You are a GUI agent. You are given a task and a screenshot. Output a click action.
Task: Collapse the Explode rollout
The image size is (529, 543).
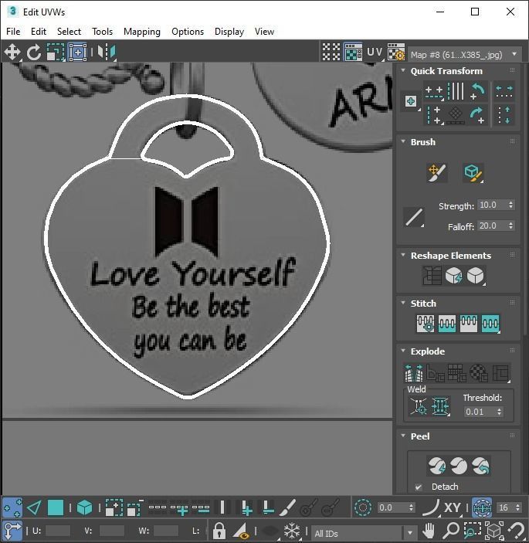click(403, 351)
